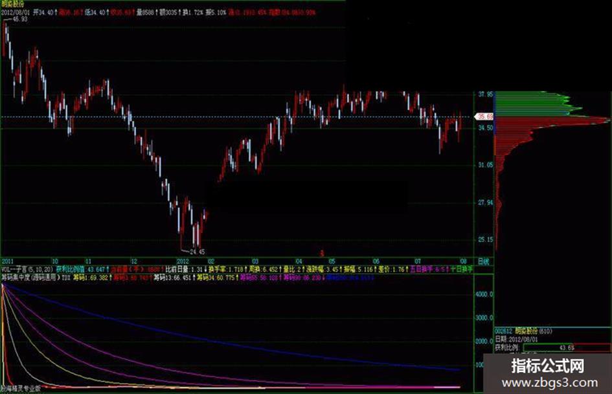Click the 获利比例 43.6% progress bar
612x394 pixels.
[x=567, y=347]
